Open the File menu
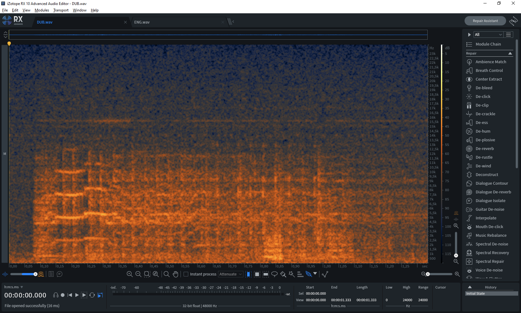The image size is (521, 313). point(5,10)
